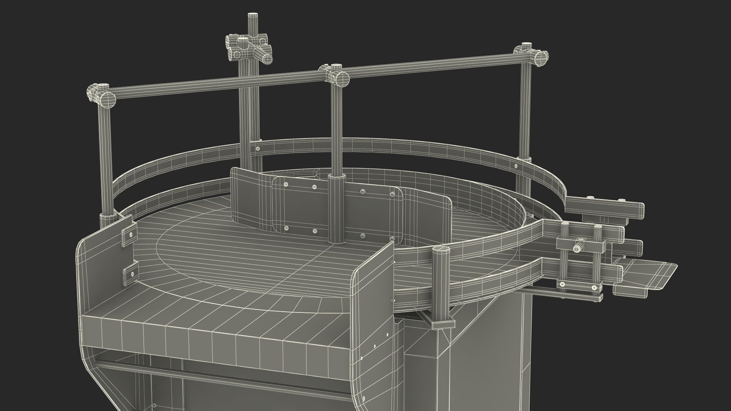Select the short post at the disc's front right
The image size is (731, 411).
point(441,282)
